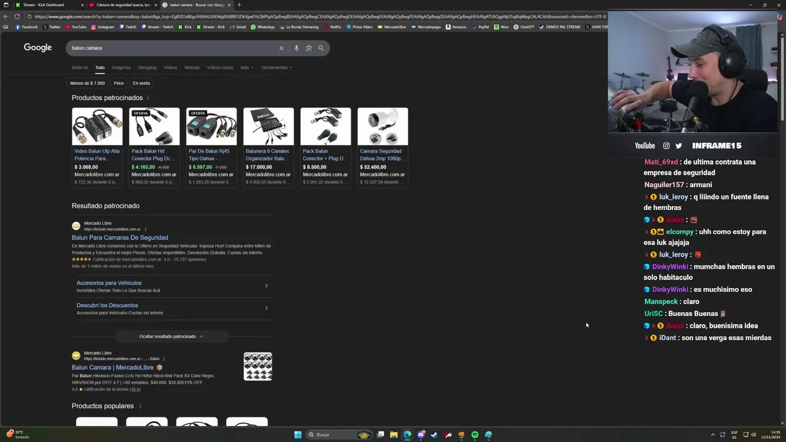Expand the Herramientas dropdown
The height and width of the screenshot is (442, 786).
point(276,68)
